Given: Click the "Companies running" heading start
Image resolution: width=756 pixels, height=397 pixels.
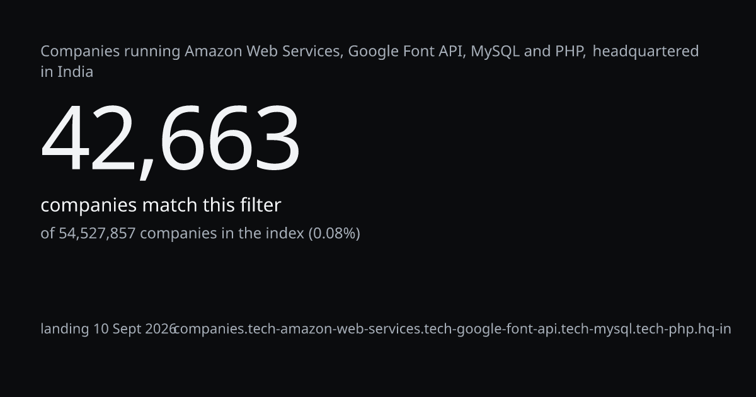Looking at the screenshot, I should pyautogui.click(x=111, y=52).
